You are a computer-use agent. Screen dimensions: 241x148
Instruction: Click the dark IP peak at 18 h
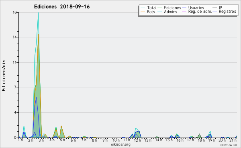199,134
